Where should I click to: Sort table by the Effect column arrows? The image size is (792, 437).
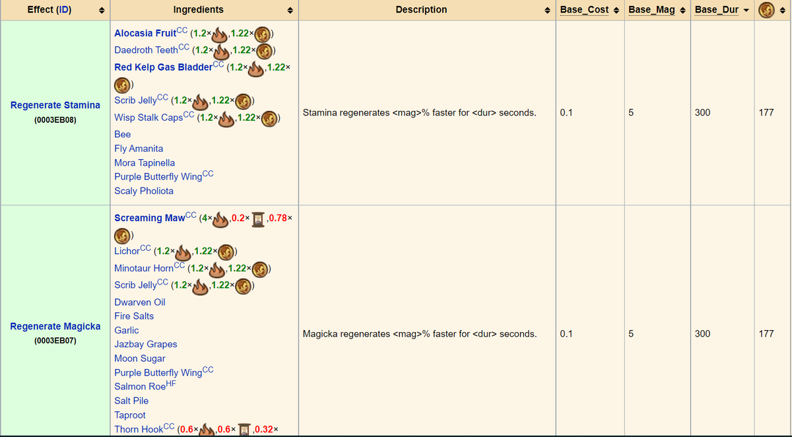point(102,11)
